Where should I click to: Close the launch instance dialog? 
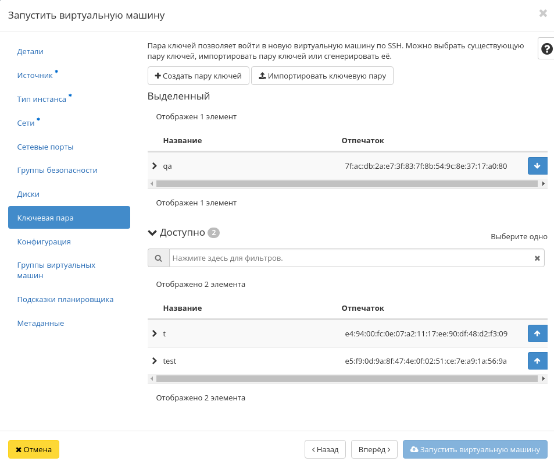coord(543,13)
